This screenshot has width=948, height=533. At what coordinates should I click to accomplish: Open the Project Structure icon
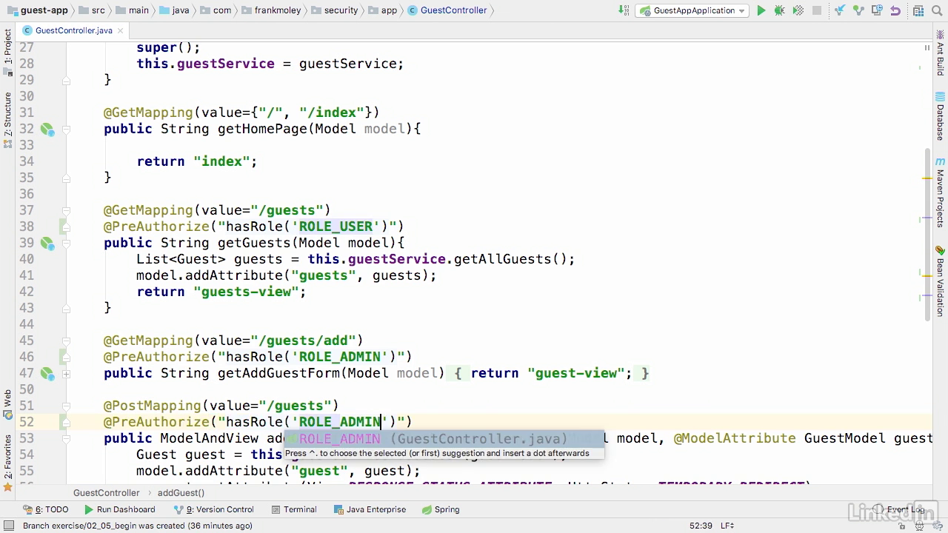pyautogui.click(x=917, y=10)
